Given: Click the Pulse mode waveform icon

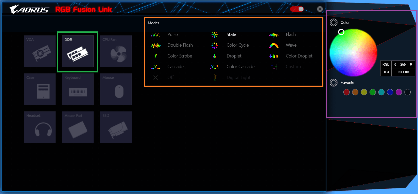Looking at the screenshot, I should (155, 34).
